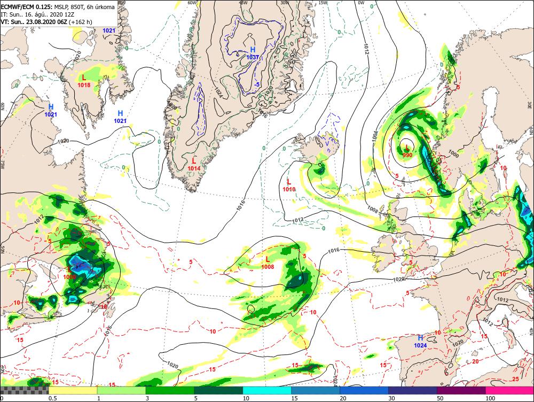Click the red '20' isotherm label in Mediterranean
Viewport: 534px width, 402px height.
[x=476, y=361]
